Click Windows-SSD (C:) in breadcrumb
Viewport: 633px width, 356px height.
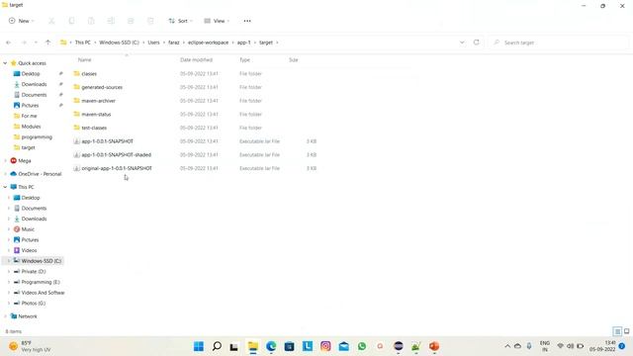119,43
